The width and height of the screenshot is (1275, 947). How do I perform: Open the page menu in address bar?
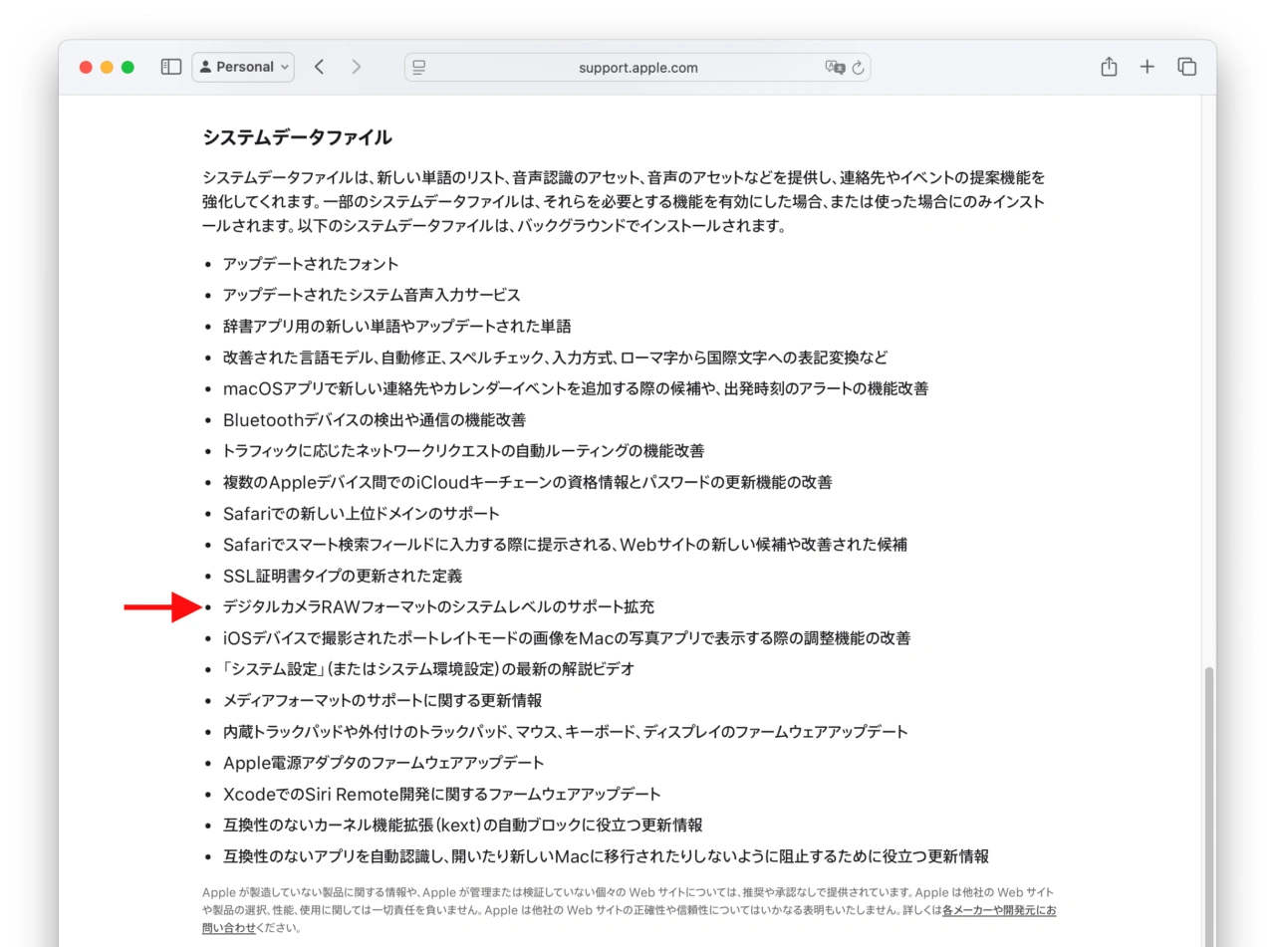419,68
